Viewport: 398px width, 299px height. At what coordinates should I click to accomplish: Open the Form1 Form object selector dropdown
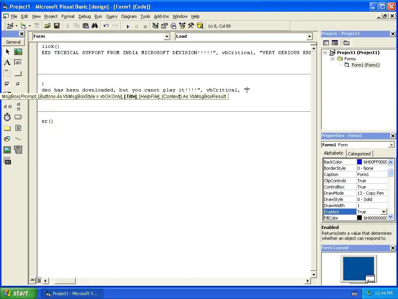[x=391, y=145]
